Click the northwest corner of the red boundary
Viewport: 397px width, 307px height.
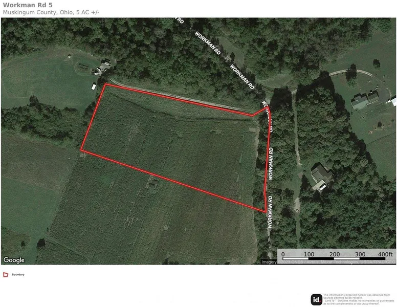[x=105, y=84]
